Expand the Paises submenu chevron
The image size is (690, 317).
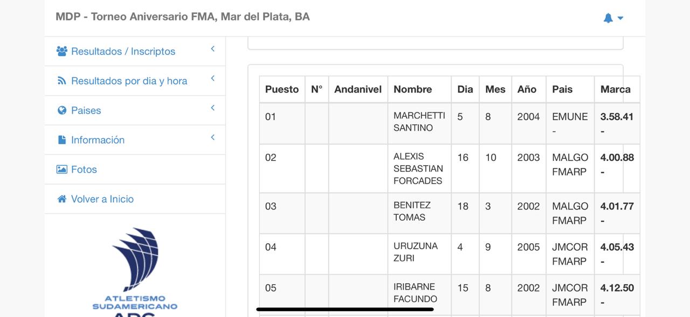213,108
